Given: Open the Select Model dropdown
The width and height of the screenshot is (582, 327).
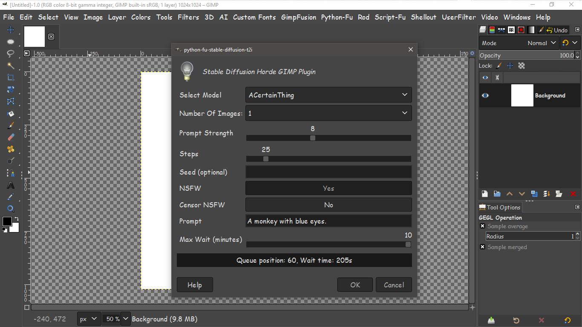Looking at the screenshot, I should pos(328,95).
